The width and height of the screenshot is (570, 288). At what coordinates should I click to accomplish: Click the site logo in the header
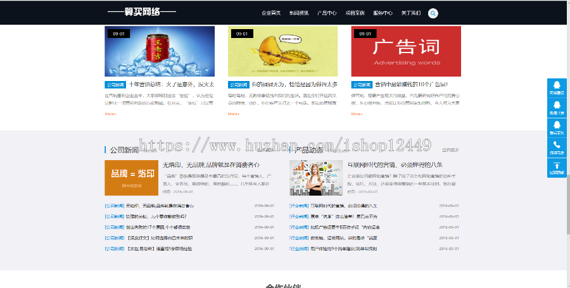click(142, 12)
